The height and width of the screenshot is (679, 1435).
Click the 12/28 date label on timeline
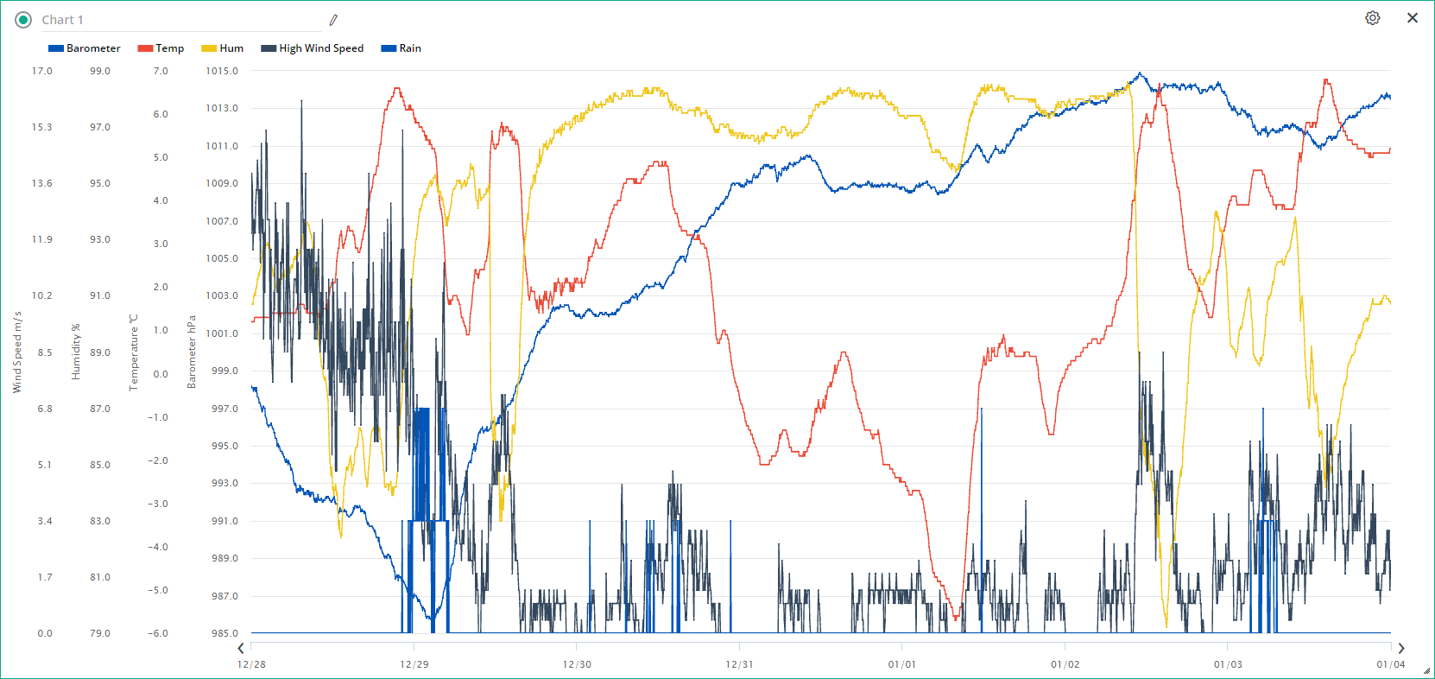251,664
